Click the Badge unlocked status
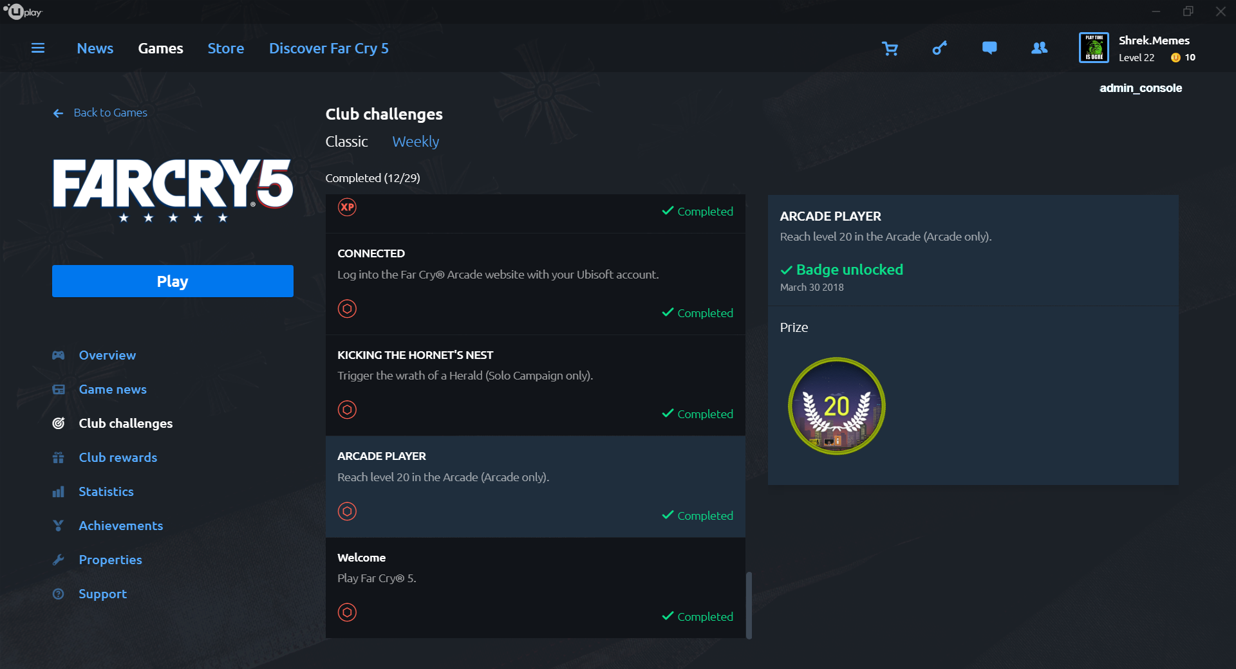The height and width of the screenshot is (669, 1236). tap(842, 270)
